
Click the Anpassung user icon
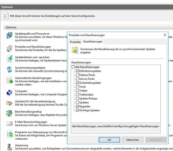point(10,147)
